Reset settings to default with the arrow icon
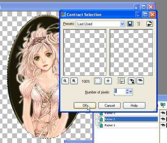Screen dimensions: 167x143 point(150,24)
